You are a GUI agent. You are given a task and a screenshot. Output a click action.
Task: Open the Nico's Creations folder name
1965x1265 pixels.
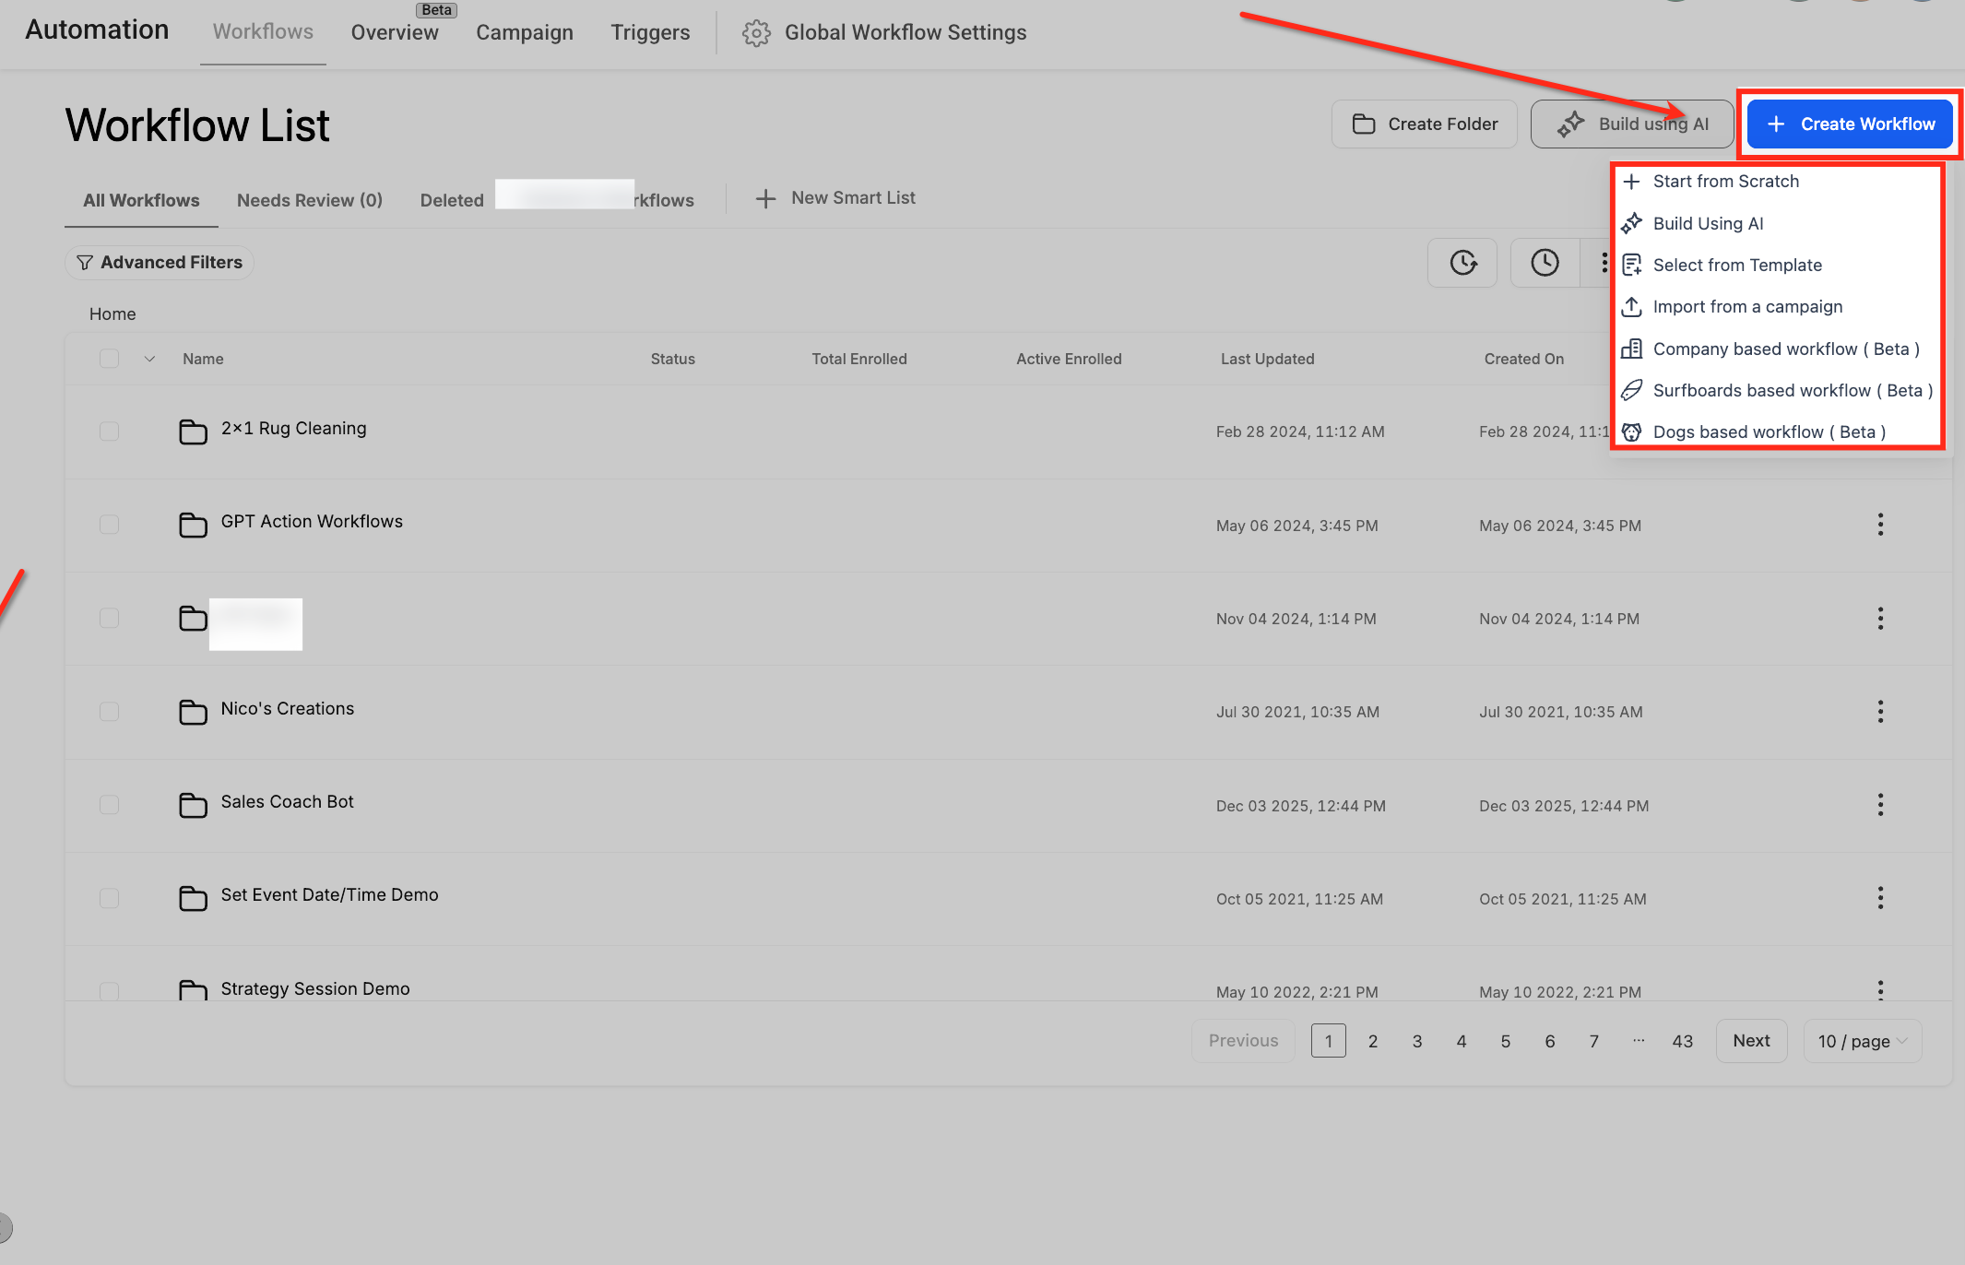click(x=288, y=709)
